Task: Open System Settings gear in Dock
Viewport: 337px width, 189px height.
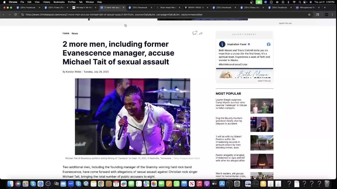Action: tap(237, 184)
